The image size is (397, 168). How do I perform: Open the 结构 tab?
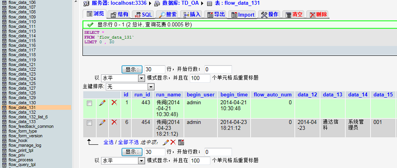pyautogui.click(x=120, y=15)
